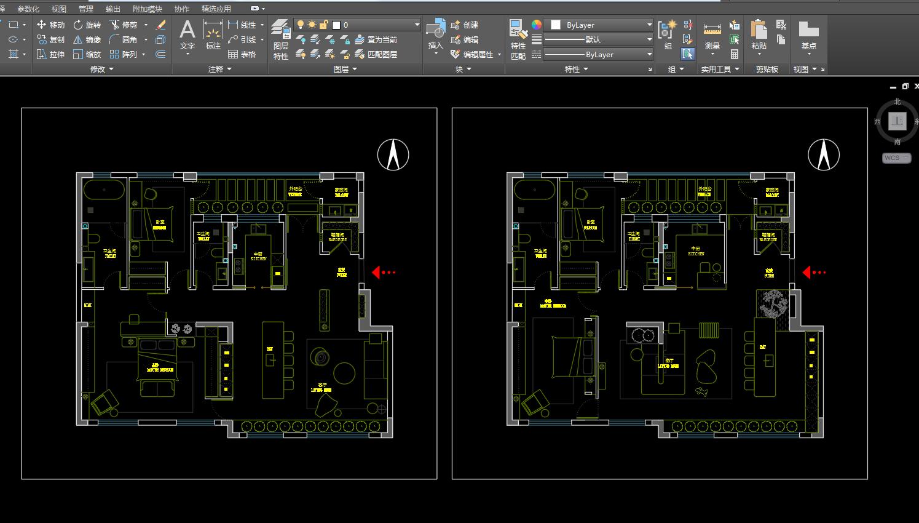Viewport: 919px width, 523px height.
Task: Click 置为当前 (Make Current) layer button
Action: (376, 39)
